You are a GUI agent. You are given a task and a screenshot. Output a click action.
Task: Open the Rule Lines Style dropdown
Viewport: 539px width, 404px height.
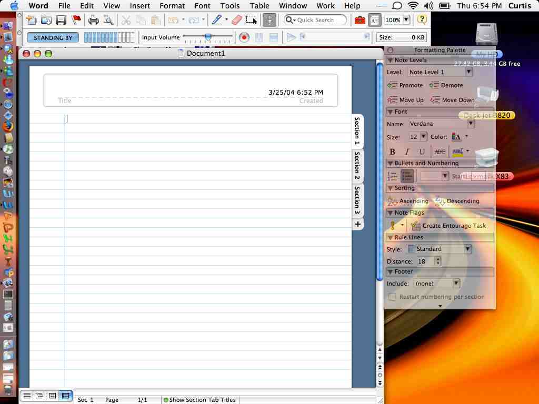pos(438,249)
